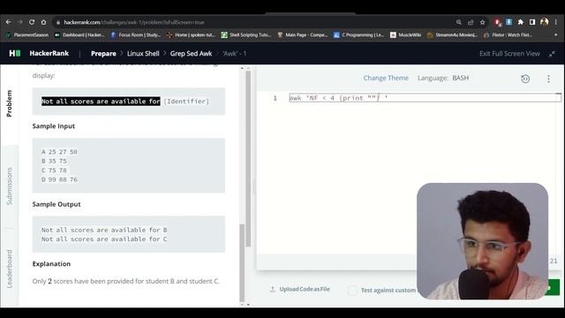The image size is (565, 318).
Task: Click line number 1 in the gutter
Action: (275, 98)
